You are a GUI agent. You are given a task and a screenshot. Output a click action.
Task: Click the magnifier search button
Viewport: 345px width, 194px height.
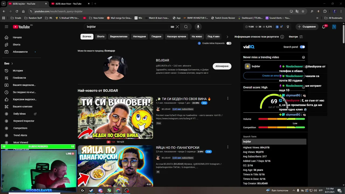pyautogui.click(x=186, y=27)
